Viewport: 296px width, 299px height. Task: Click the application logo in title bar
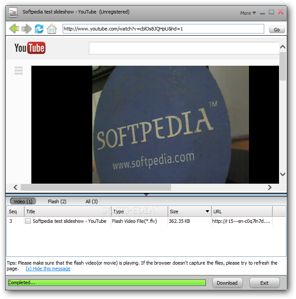(x=13, y=13)
